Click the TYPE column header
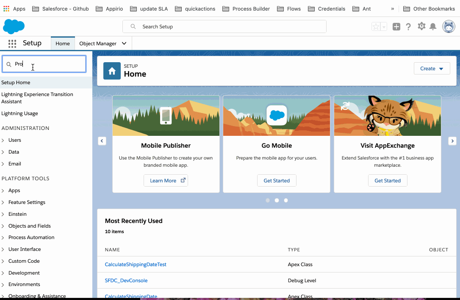 click(x=294, y=250)
